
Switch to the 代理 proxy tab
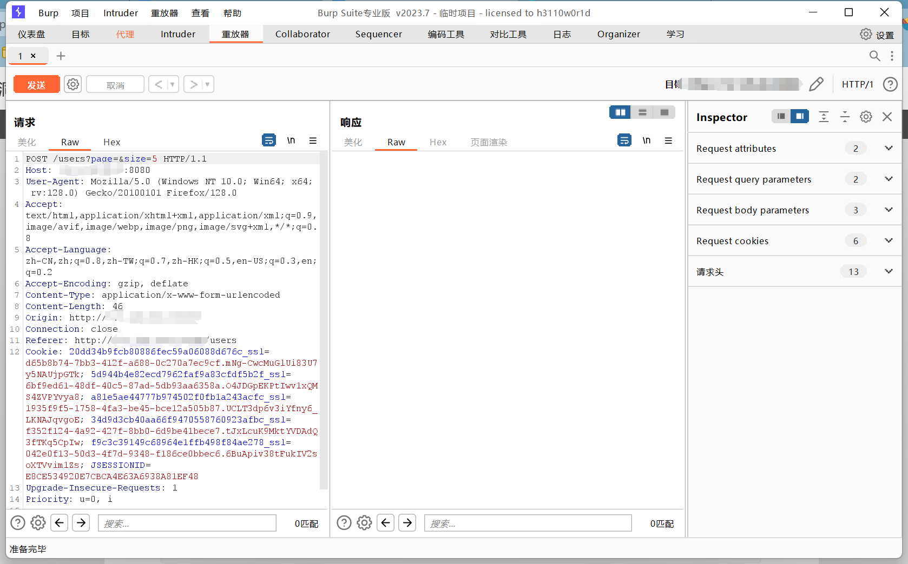(x=125, y=34)
